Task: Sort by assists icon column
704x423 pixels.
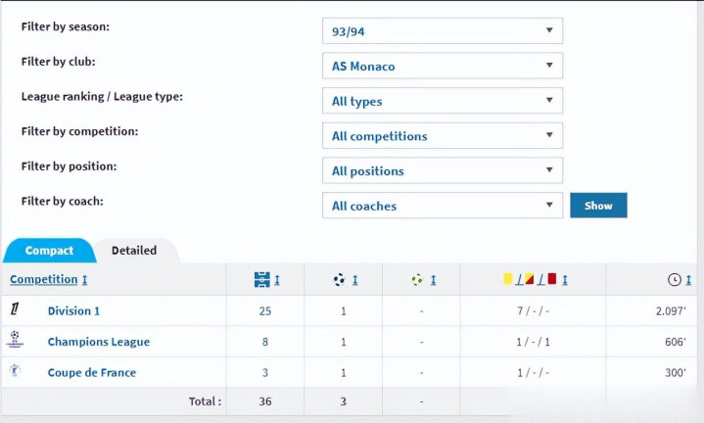Action: pyautogui.click(x=418, y=280)
